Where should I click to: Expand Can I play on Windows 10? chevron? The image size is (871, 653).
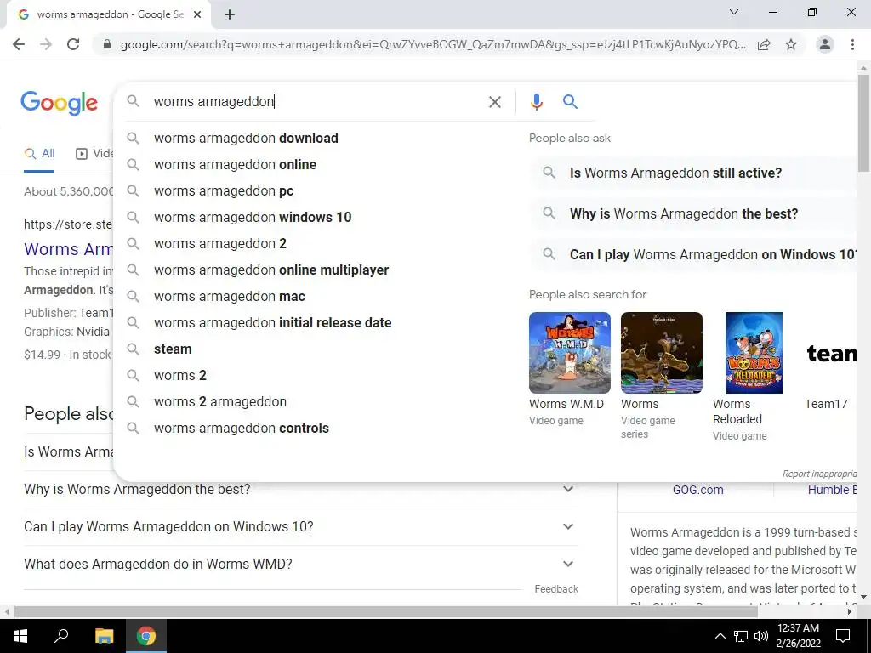point(567,526)
